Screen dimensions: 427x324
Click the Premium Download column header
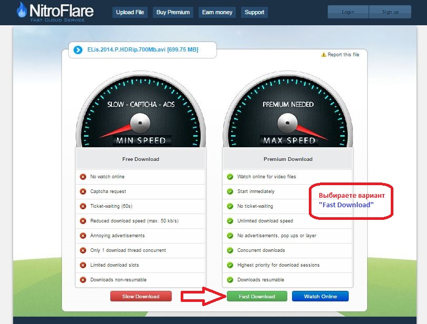(288, 159)
